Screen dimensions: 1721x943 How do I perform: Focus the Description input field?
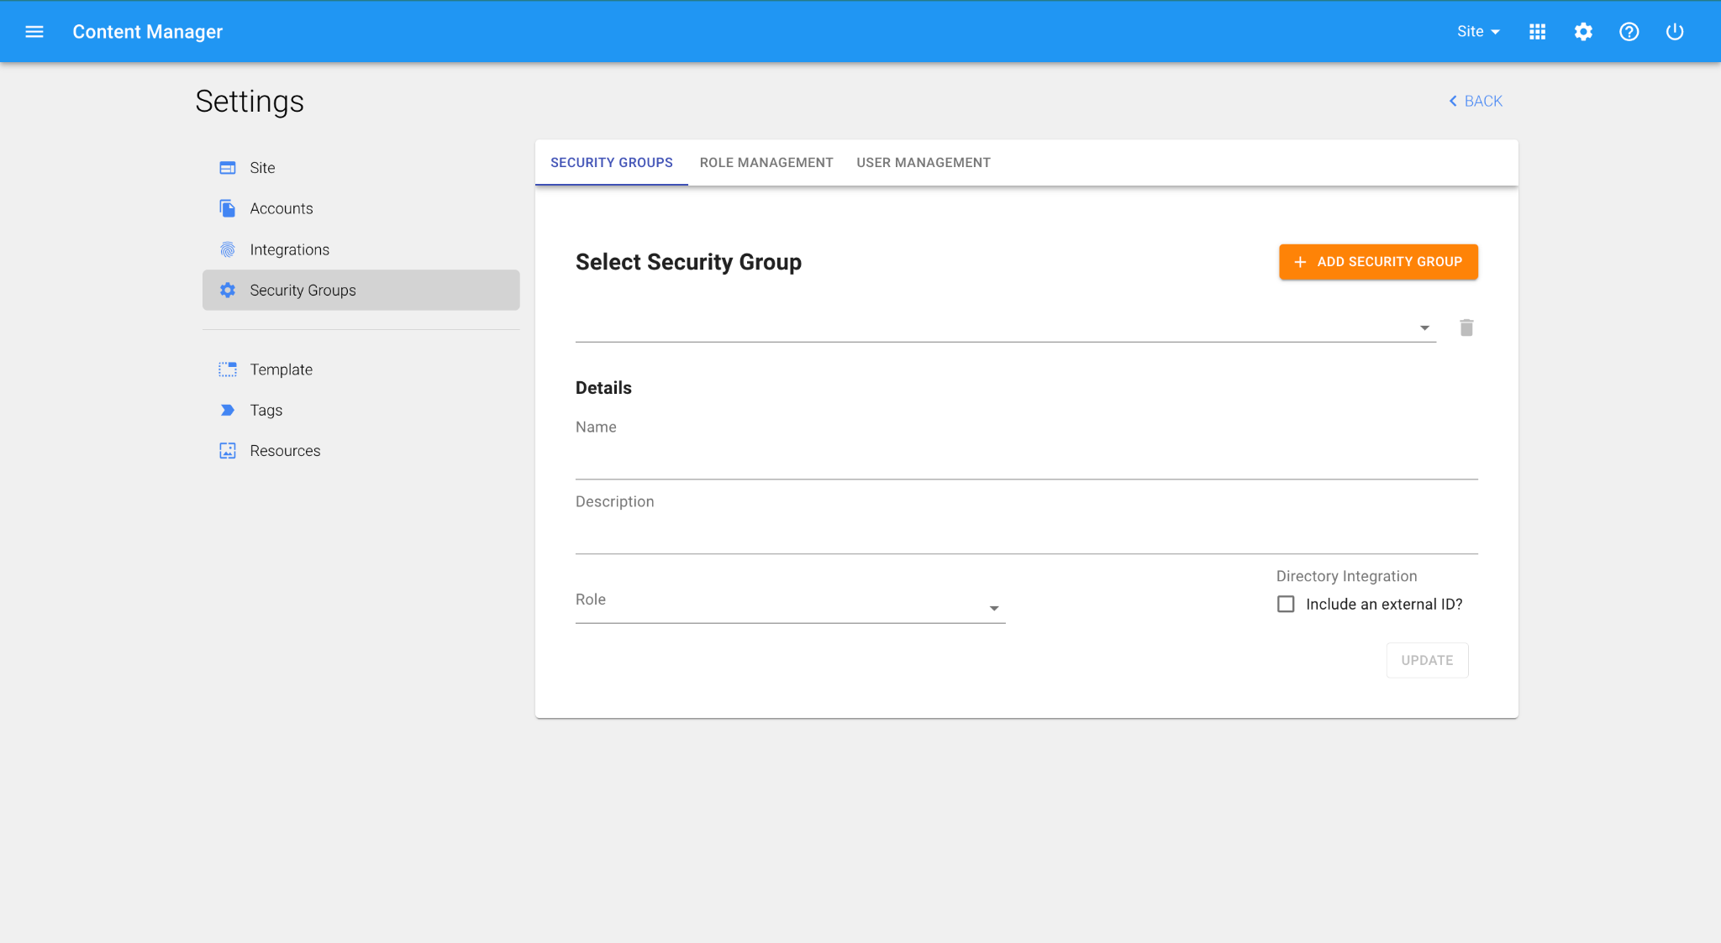(1026, 535)
